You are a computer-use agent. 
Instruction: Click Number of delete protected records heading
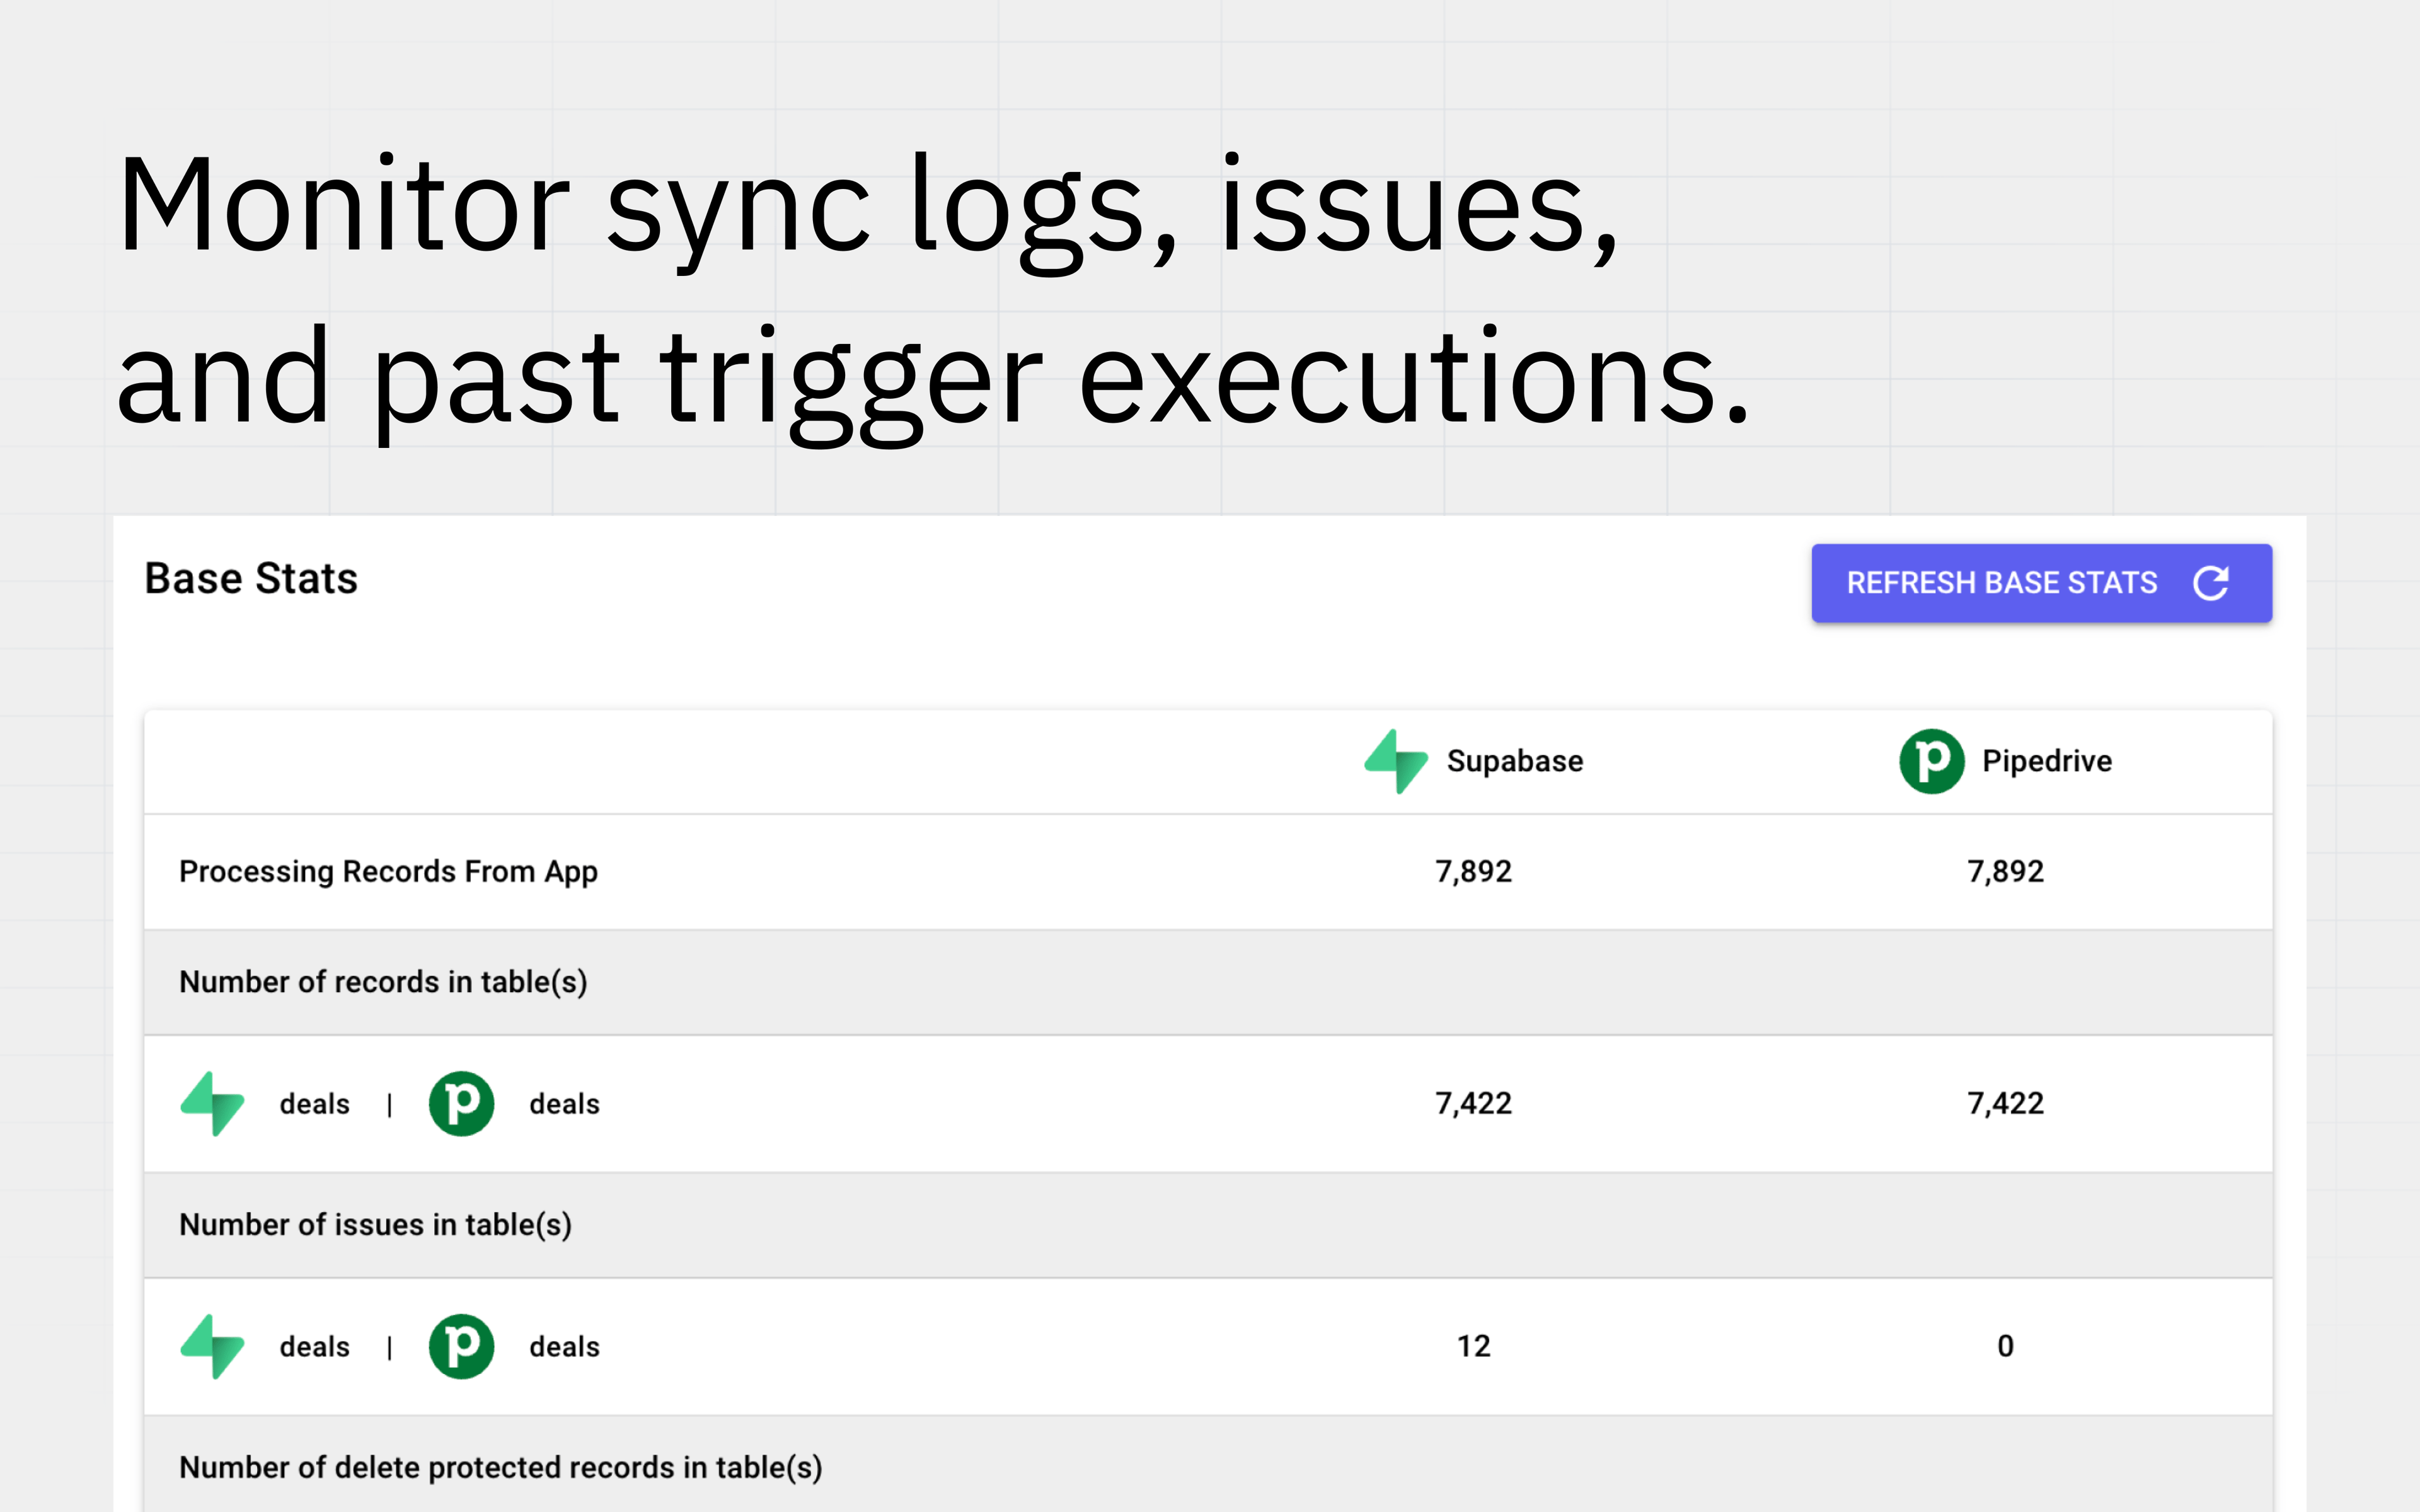pos(500,1468)
